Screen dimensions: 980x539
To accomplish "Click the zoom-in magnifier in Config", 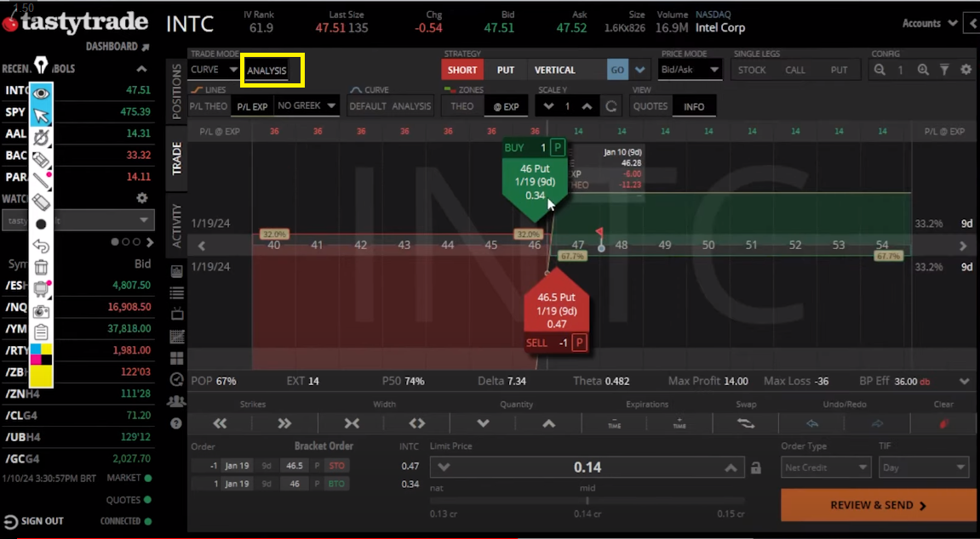I will (922, 70).
